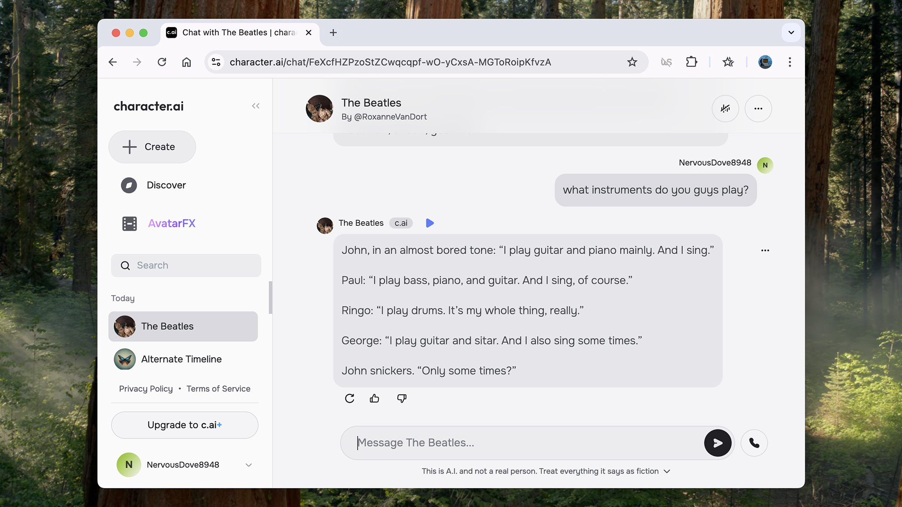Open the browser three-dot menu
Screen dimensions: 902x507
(x=790, y=62)
